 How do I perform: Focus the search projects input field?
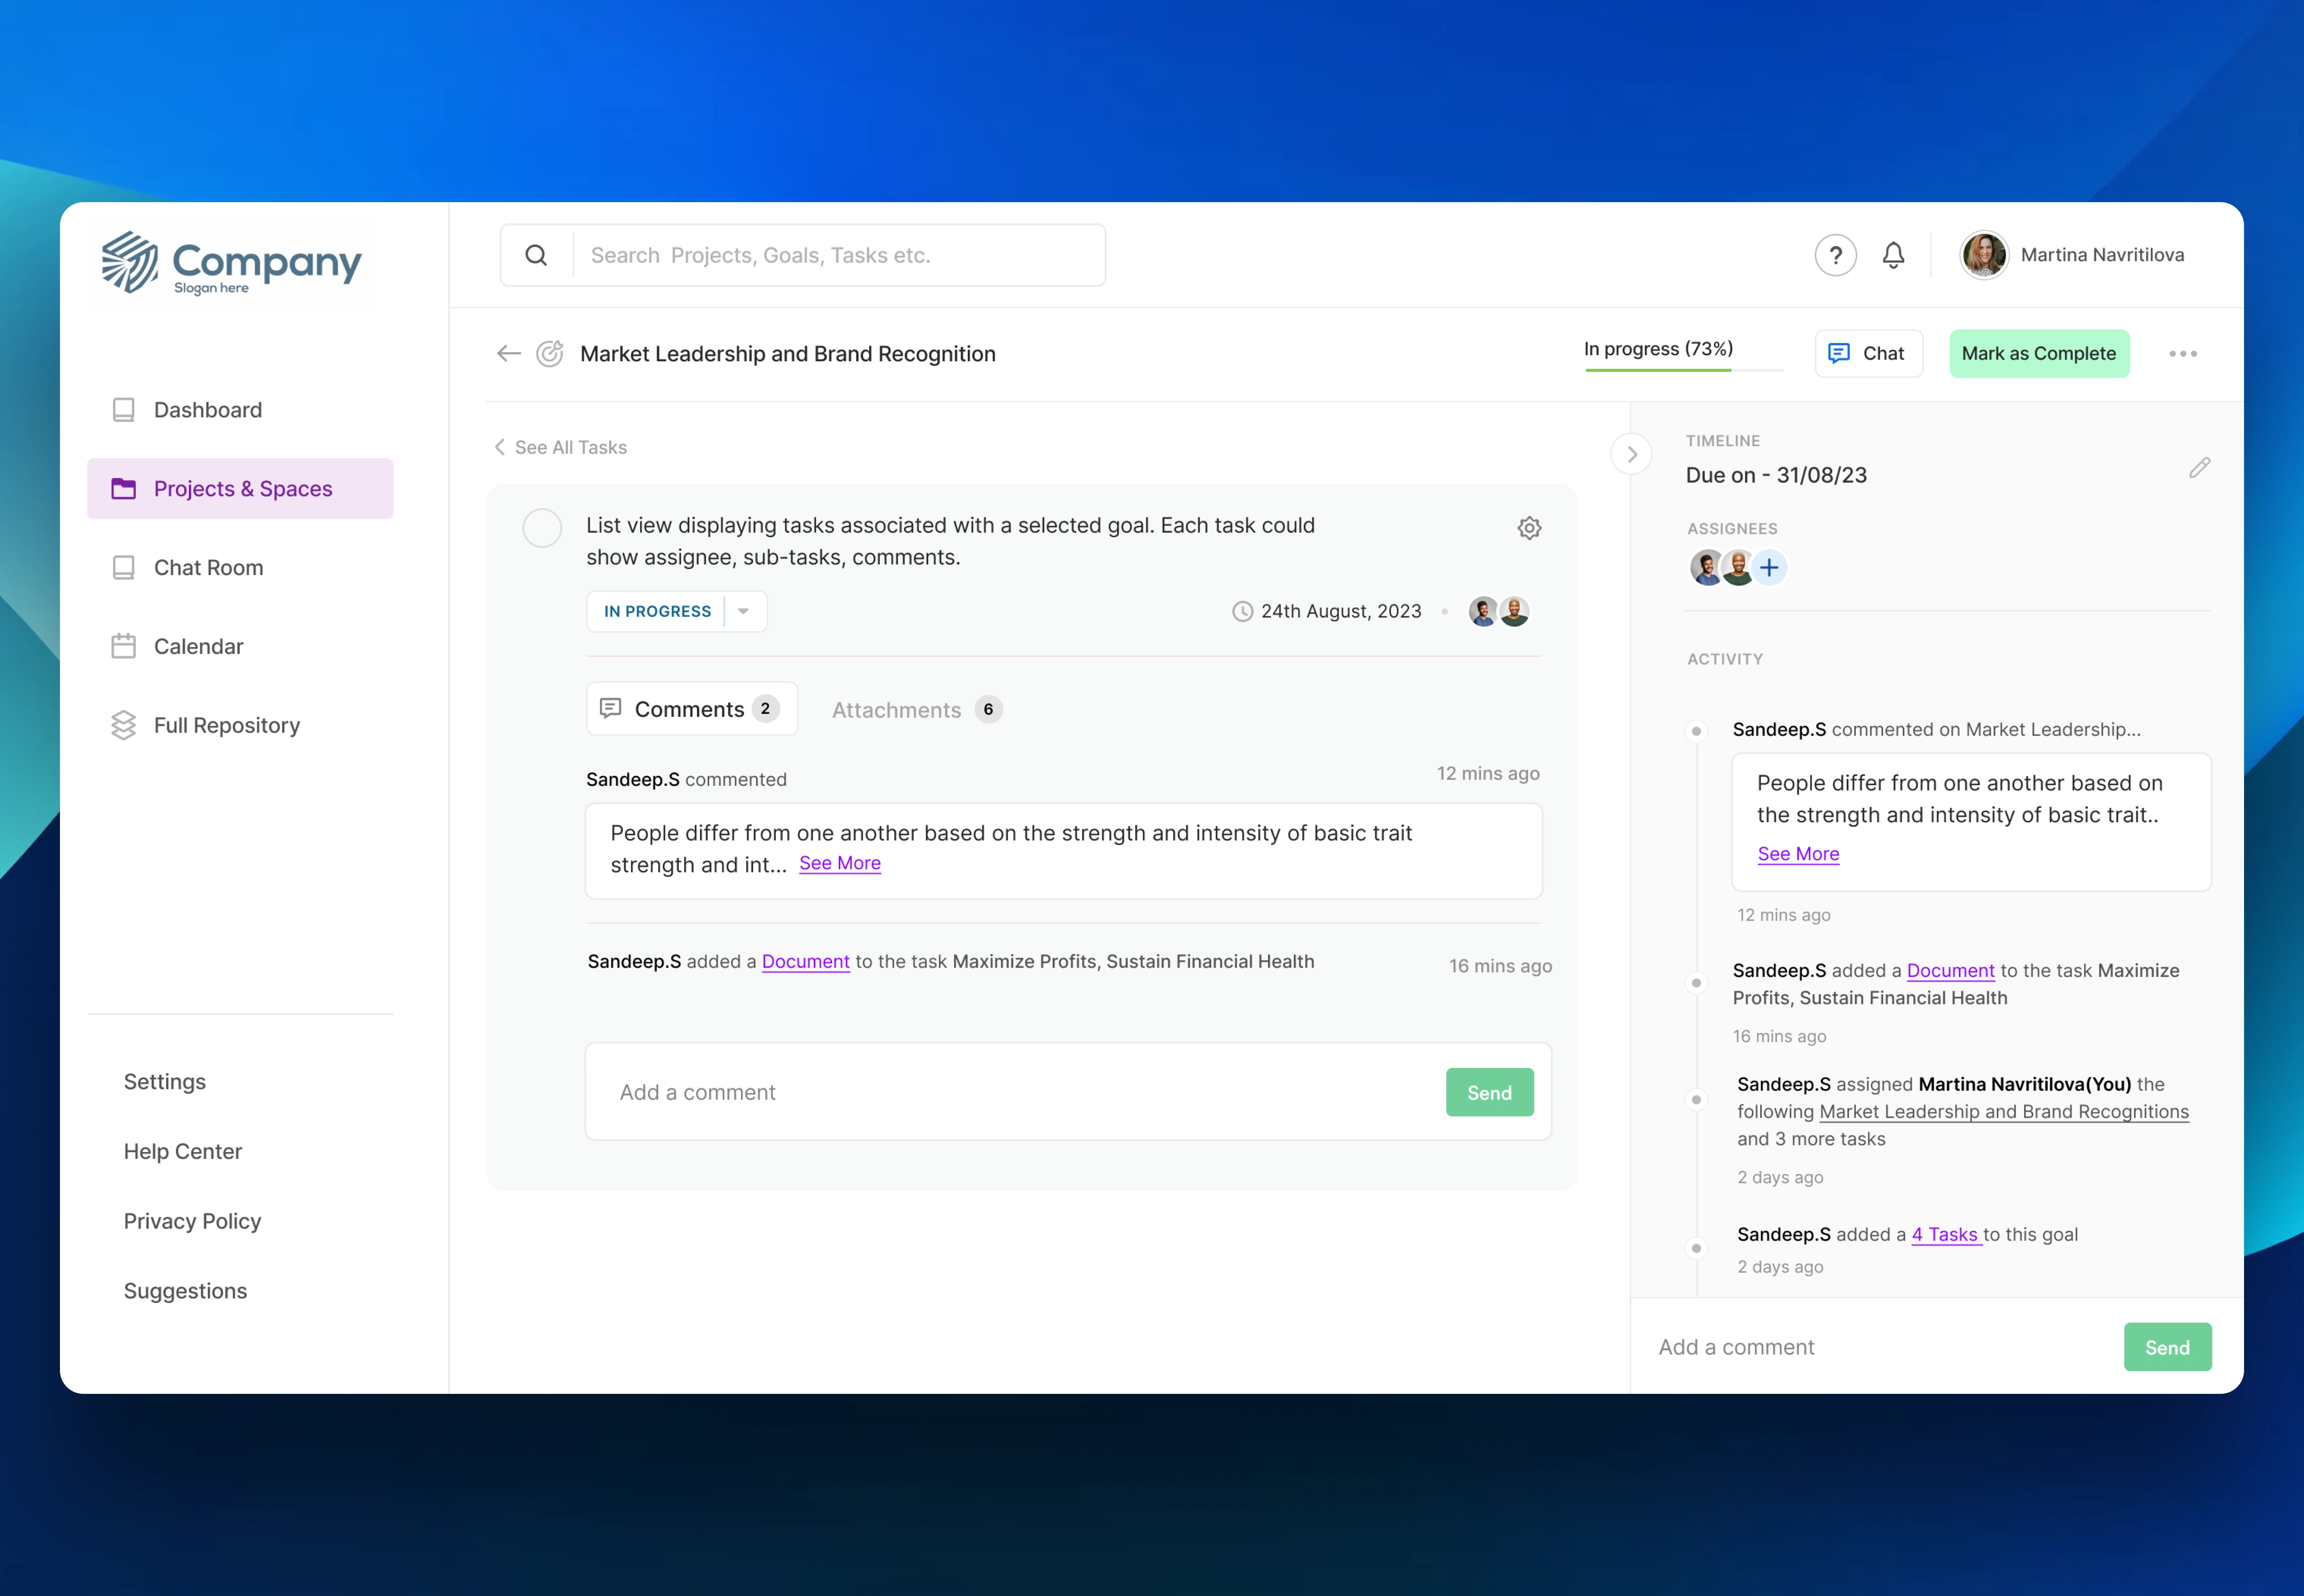[838, 255]
